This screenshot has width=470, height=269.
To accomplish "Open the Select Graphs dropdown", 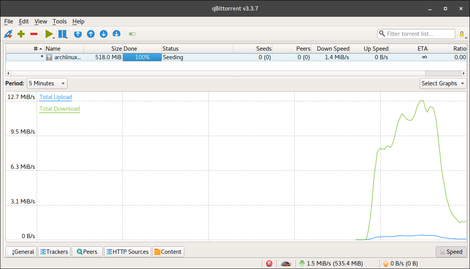I will tap(443, 83).
